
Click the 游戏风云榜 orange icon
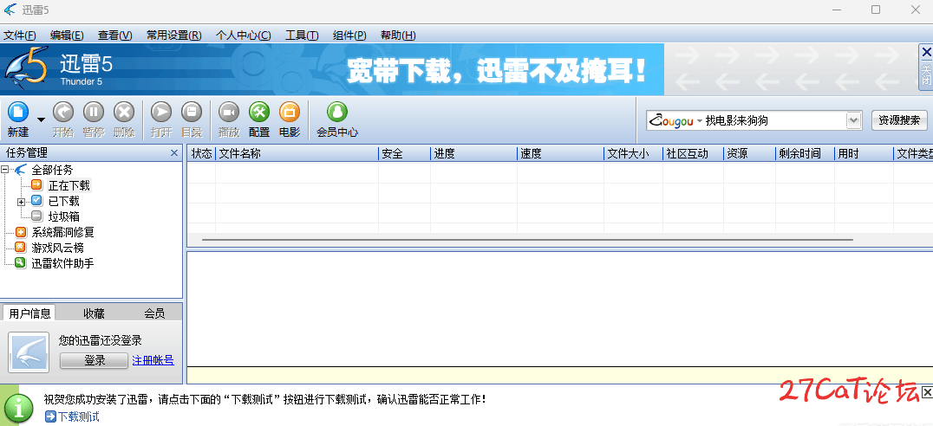click(20, 248)
